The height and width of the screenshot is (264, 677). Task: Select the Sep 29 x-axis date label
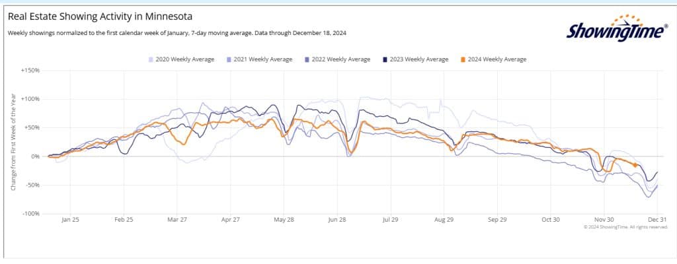click(497, 220)
